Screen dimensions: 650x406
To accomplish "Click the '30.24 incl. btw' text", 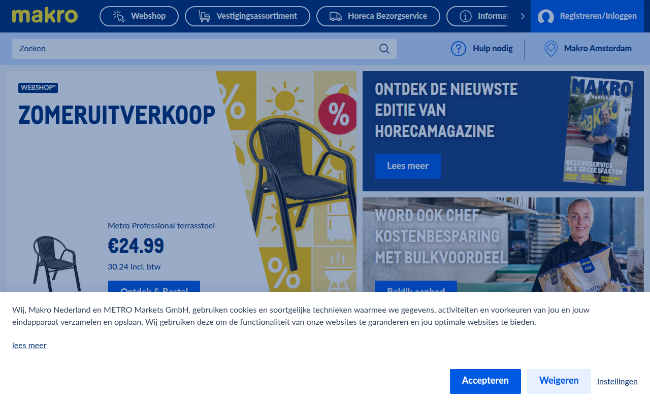I will pos(134,267).
